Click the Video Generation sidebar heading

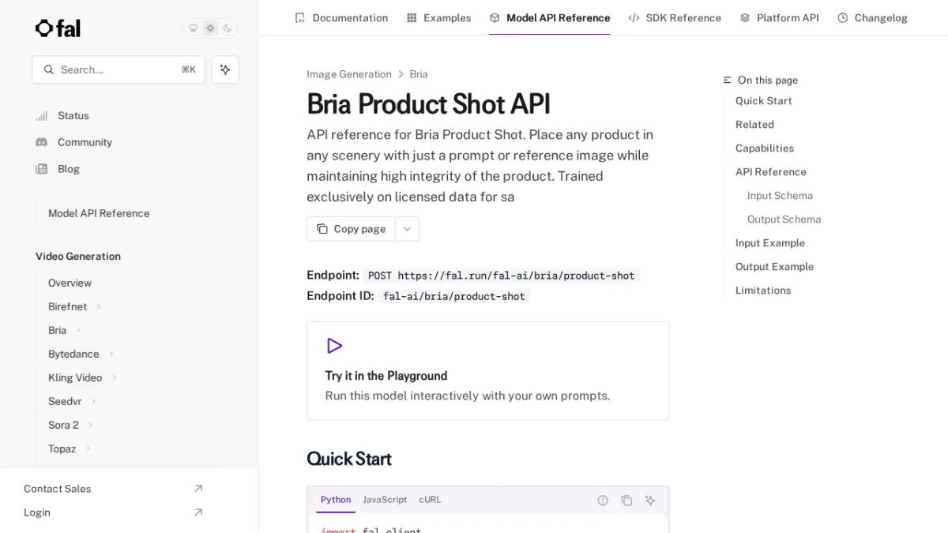pos(78,257)
